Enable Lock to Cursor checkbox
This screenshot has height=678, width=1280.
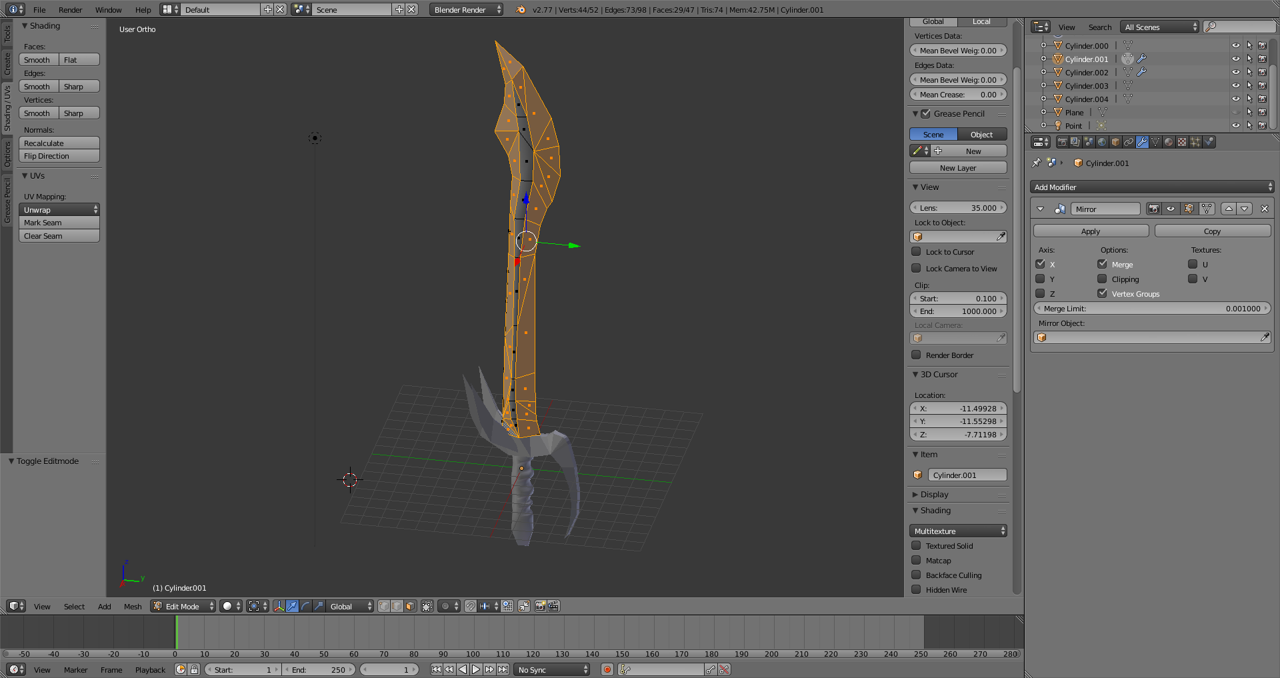tap(916, 251)
